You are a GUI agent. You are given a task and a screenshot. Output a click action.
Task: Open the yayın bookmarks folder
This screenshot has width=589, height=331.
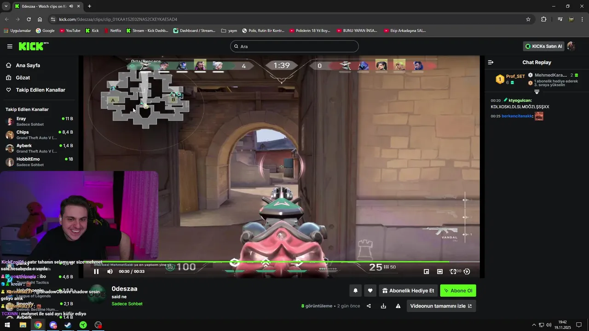click(x=229, y=31)
